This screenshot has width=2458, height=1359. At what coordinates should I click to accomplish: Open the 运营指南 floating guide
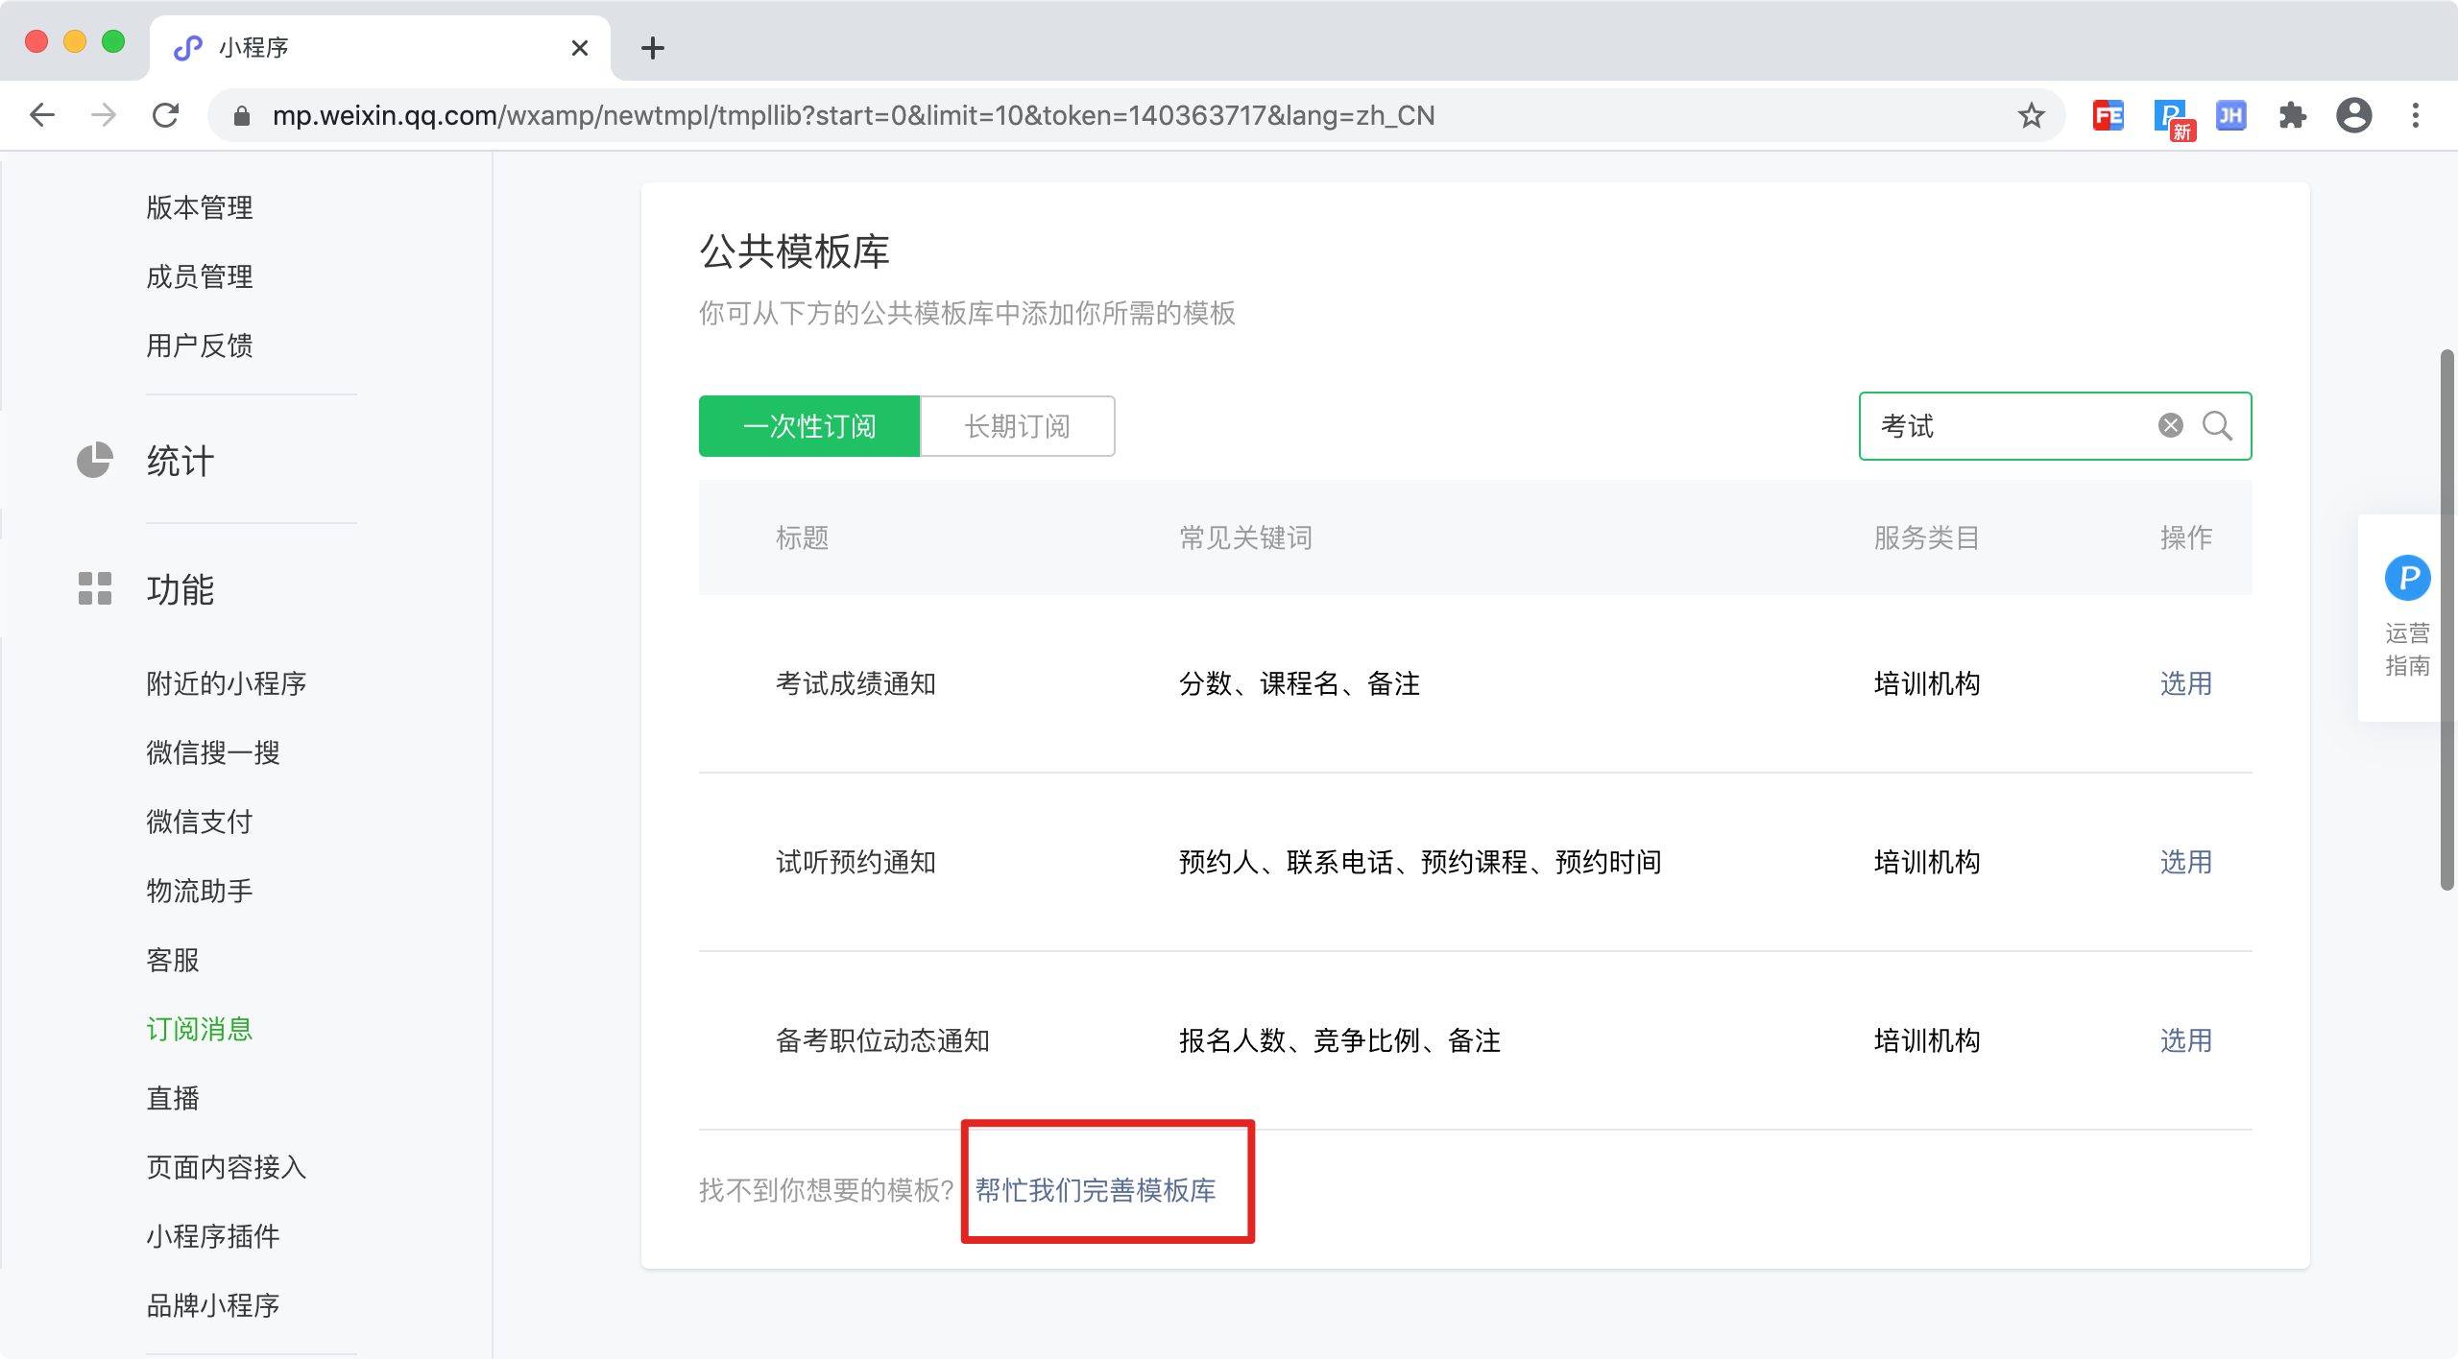point(2407,616)
